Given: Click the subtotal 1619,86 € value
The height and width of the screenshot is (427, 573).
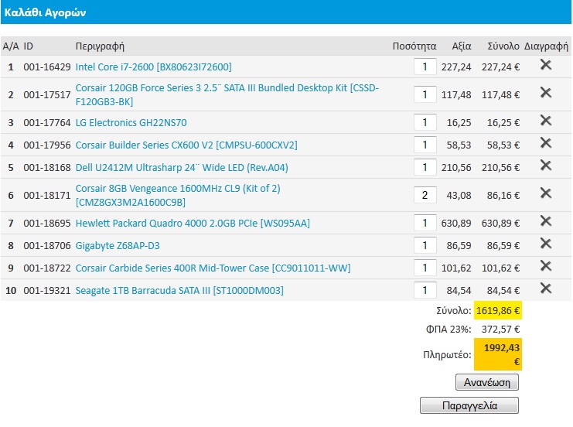Looking at the screenshot, I should tap(498, 310).
